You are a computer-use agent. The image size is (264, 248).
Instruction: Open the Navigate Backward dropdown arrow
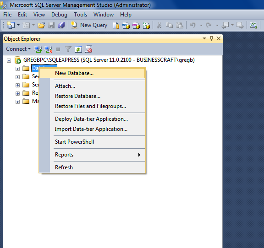[x=232, y=25]
